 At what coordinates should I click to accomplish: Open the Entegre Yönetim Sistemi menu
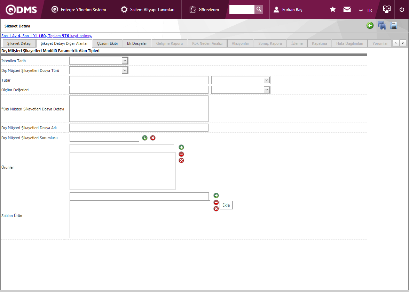click(79, 10)
